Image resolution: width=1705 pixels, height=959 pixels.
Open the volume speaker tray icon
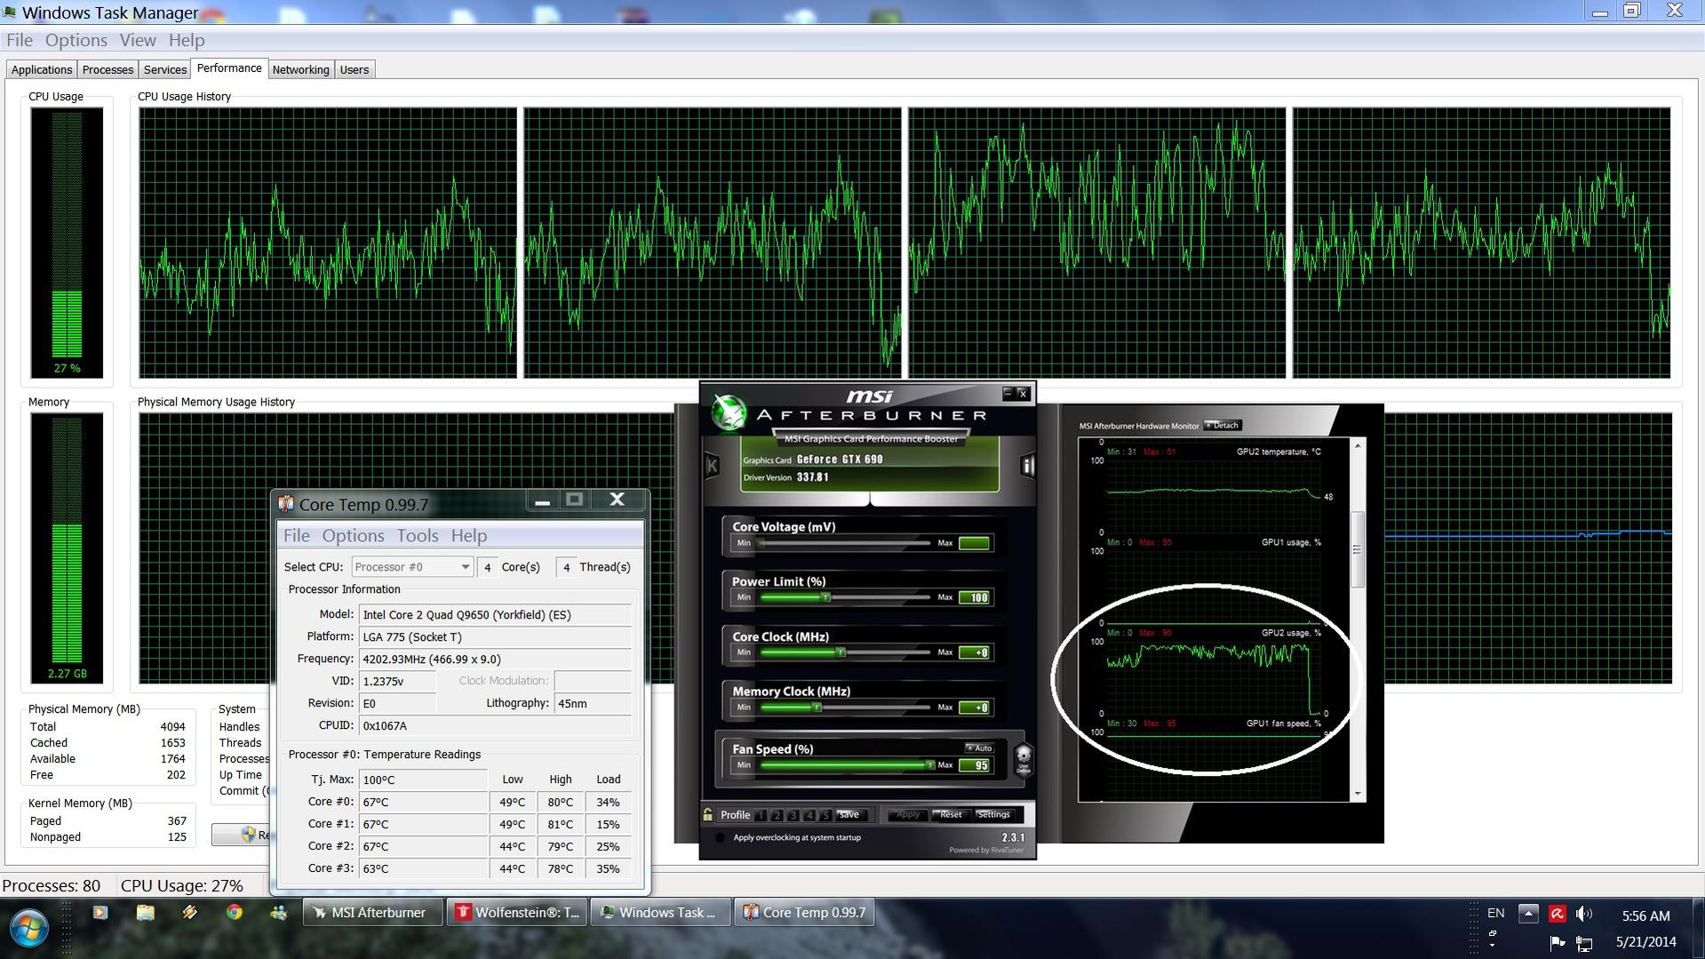pos(1584,914)
